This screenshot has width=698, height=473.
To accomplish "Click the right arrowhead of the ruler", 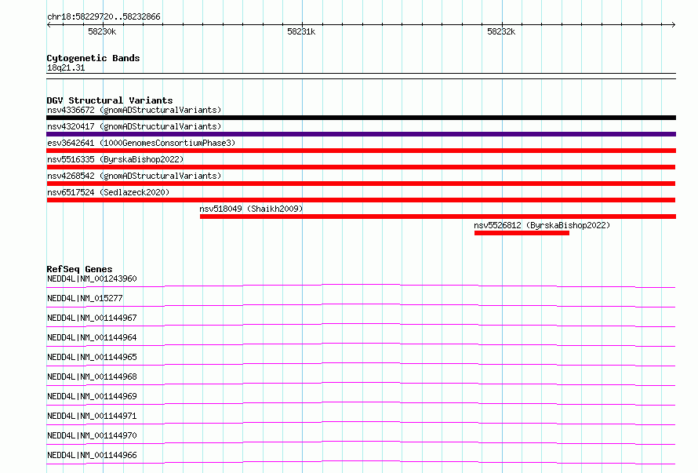I will tap(674, 24).
